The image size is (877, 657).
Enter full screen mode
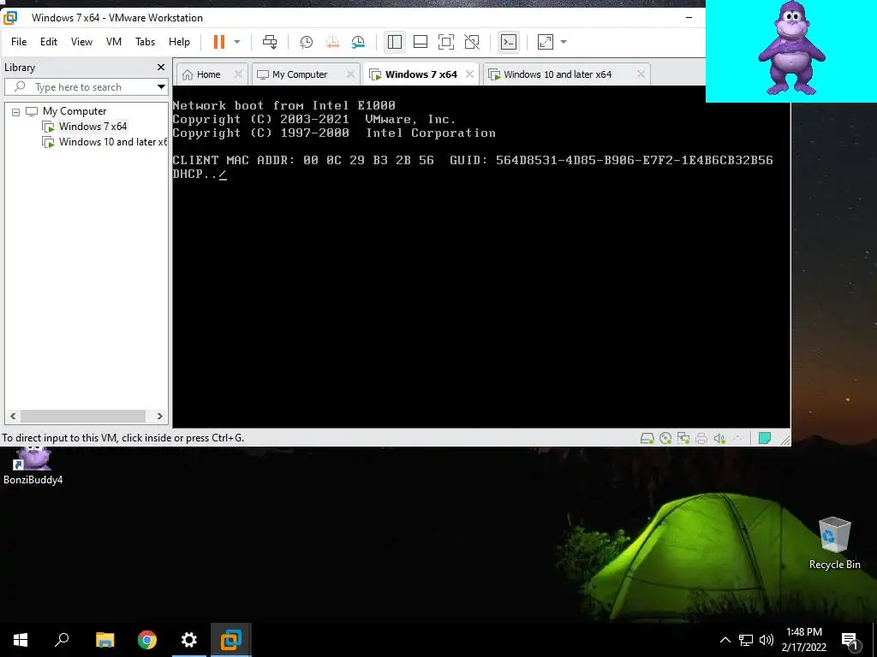445,42
